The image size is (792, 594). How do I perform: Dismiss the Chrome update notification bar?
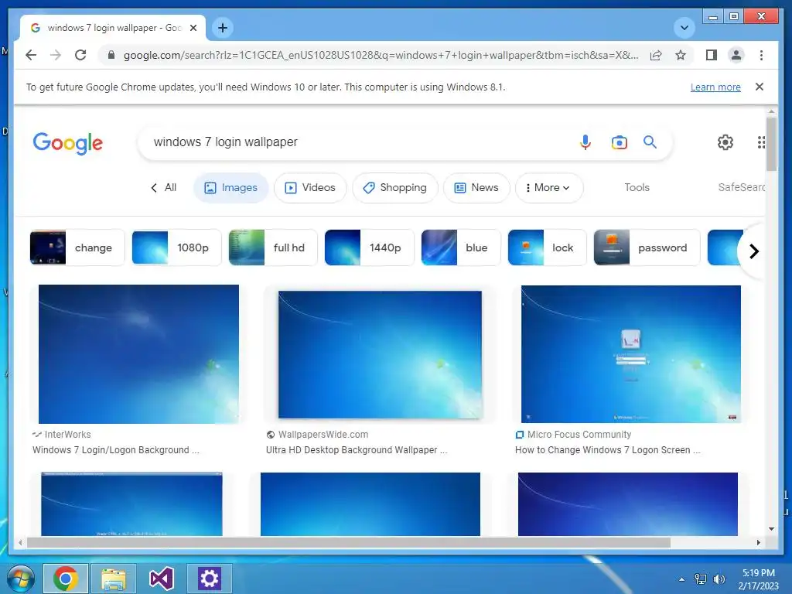tap(760, 87)
